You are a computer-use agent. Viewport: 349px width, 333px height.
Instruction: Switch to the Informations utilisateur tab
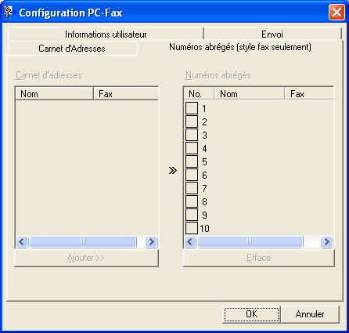click(x=106, y=34)
